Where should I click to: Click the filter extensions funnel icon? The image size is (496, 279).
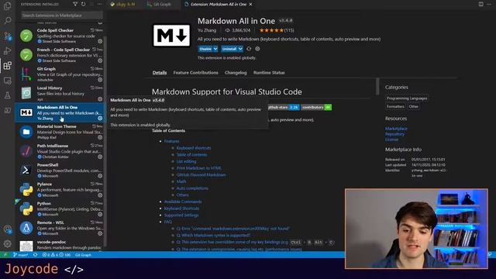coord(75,4)
